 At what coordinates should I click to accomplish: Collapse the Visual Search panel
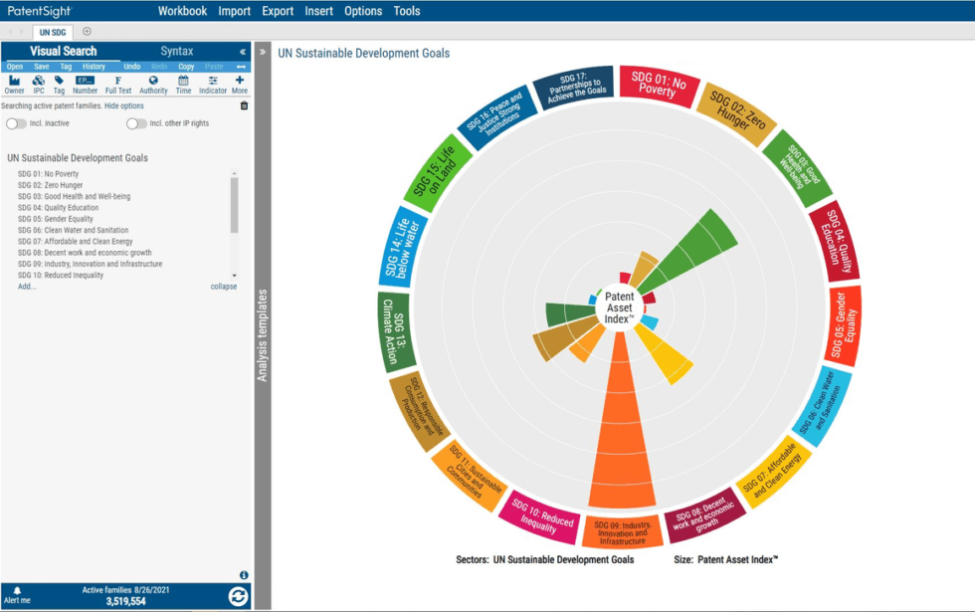point(243,52)
